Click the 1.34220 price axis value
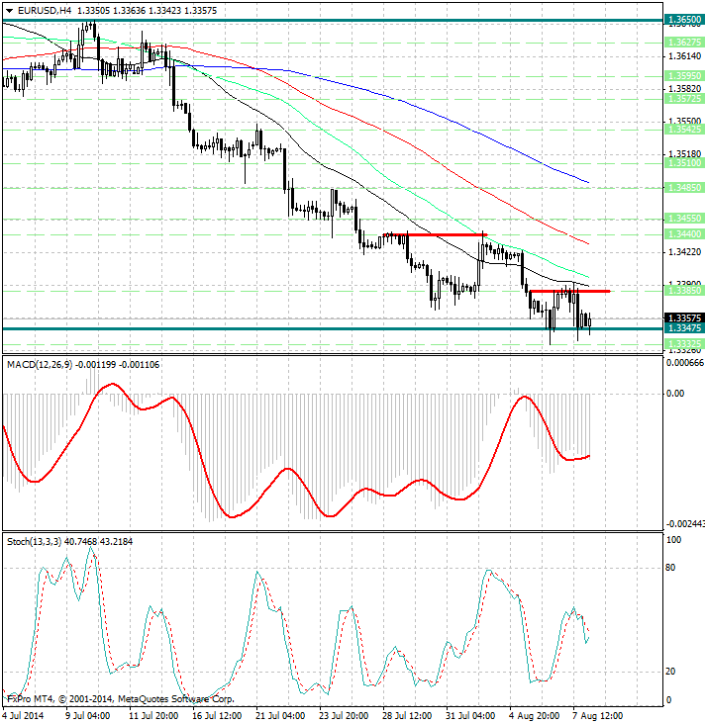The height and width of the screenshot is (724, 705). [685, 251]
